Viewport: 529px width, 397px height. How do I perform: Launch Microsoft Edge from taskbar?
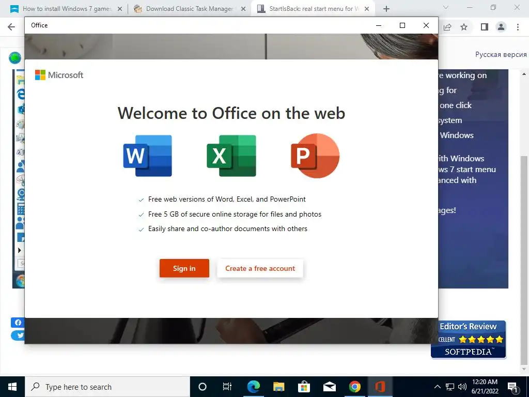(253, 387)
